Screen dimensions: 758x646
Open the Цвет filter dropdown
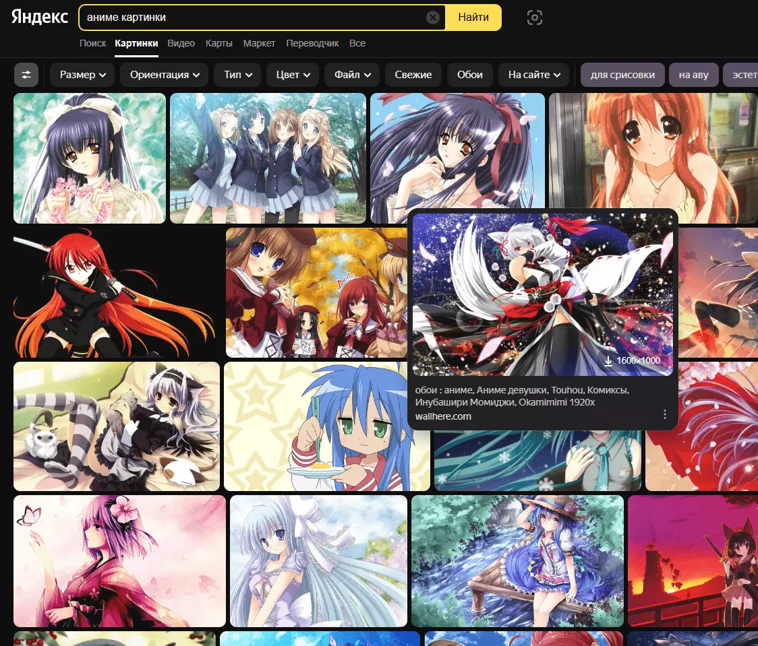click(x=293, y=75)
